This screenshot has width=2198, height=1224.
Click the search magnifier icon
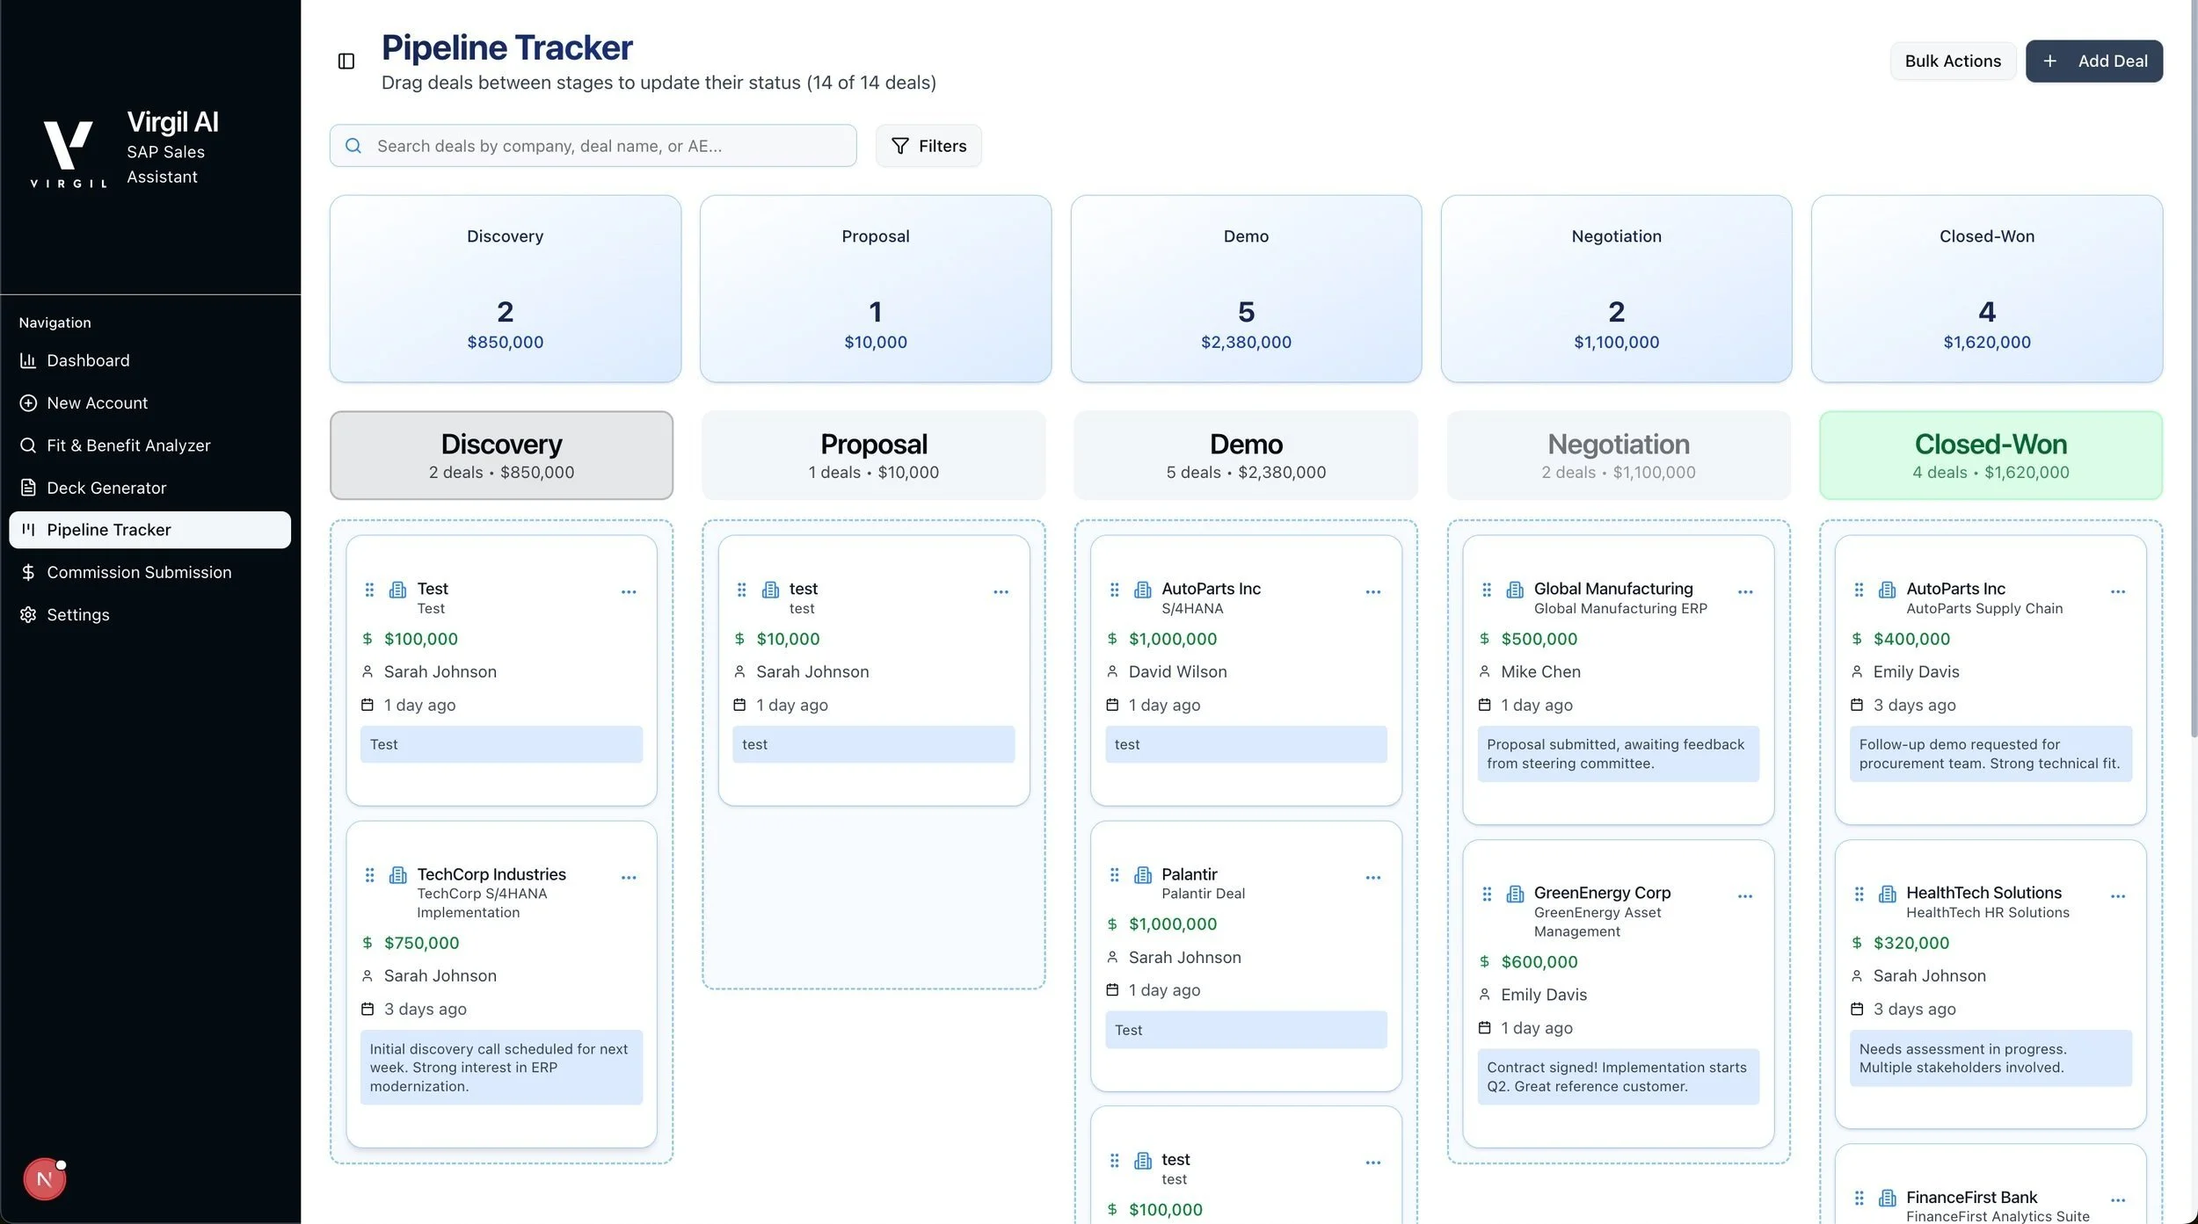click(353, 146)
